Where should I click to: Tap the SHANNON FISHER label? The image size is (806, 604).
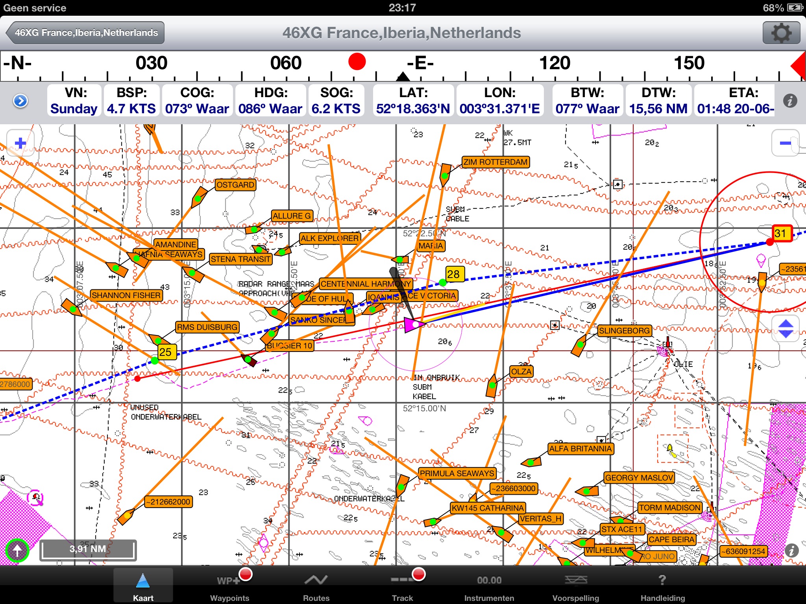click(x=126, y=295)
